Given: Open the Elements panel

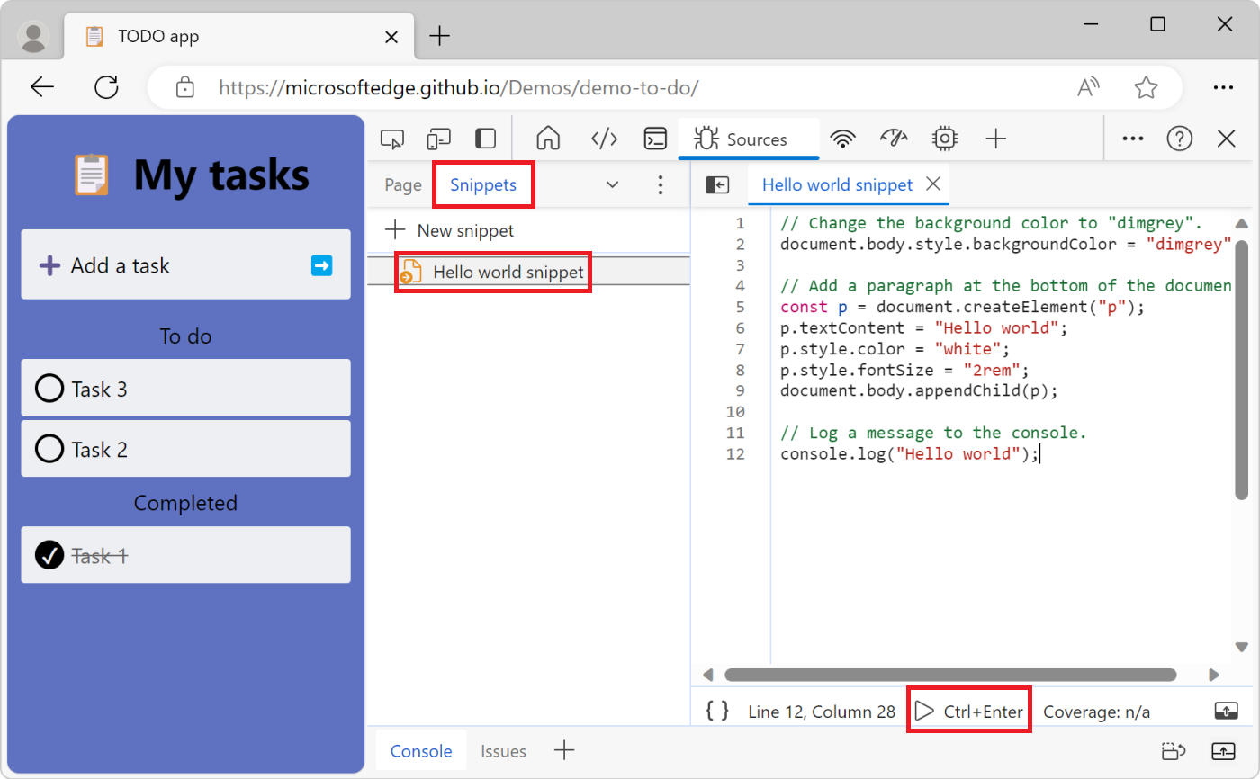Looking at the screenshot, I should (x=604, y=139).
